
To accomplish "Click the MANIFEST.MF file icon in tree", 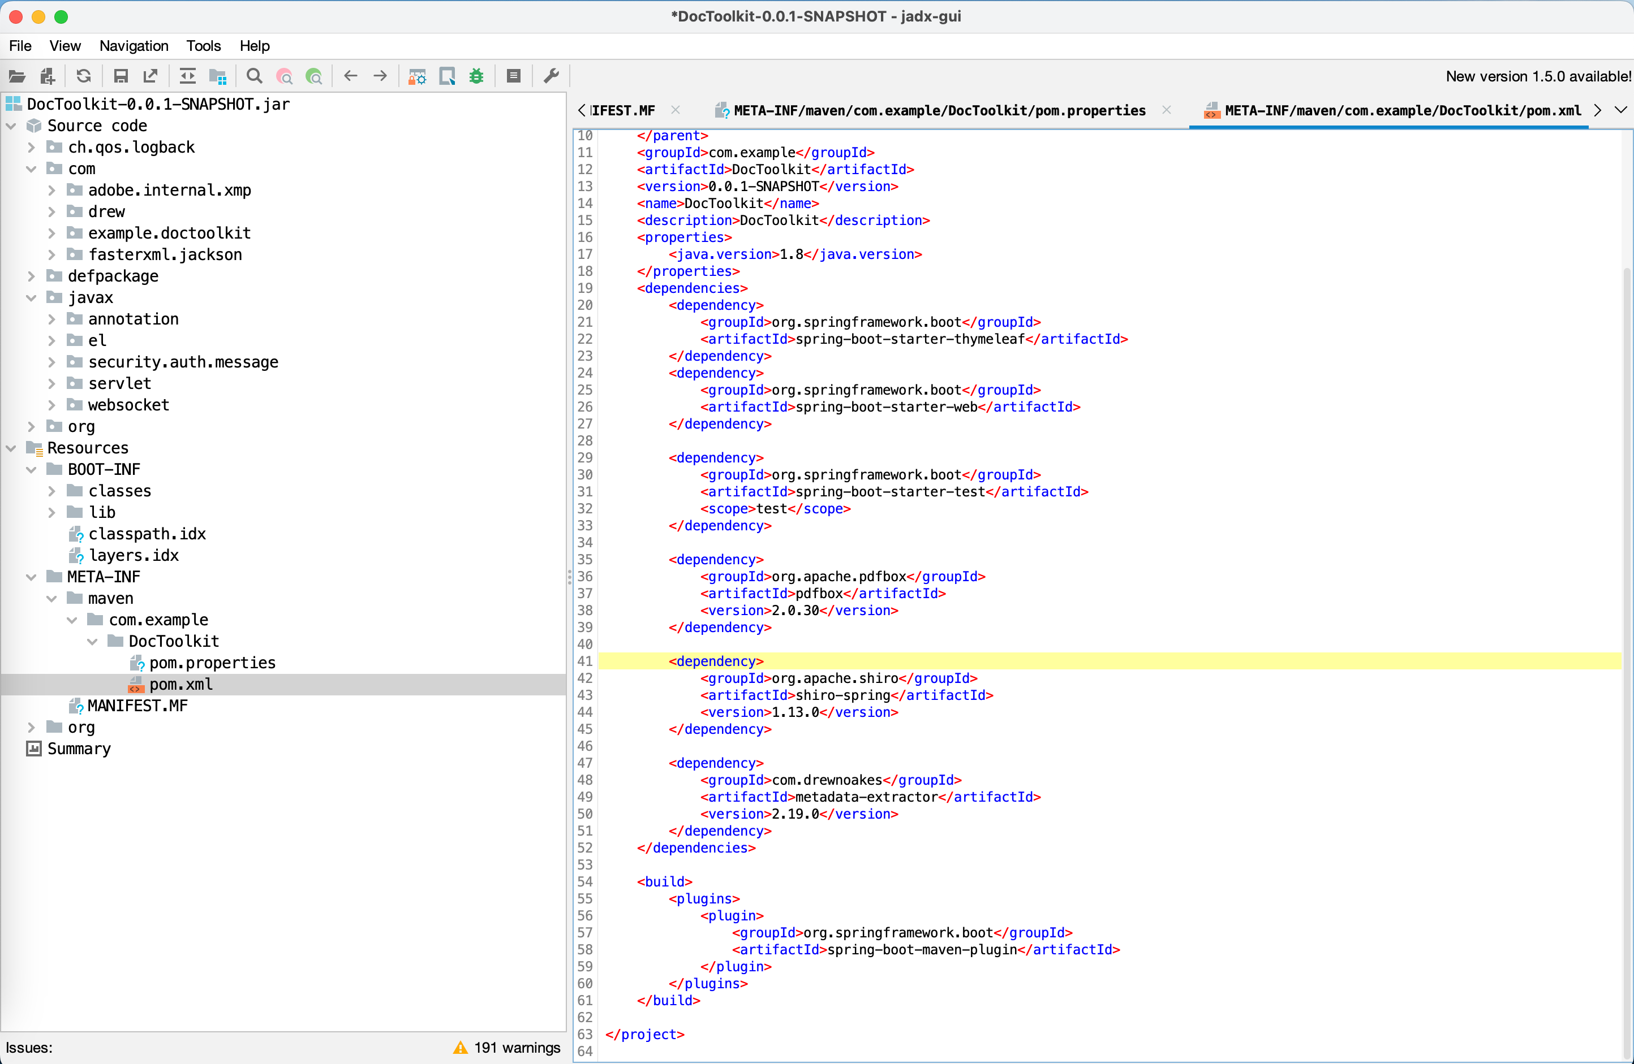I will (x=75, y=706).
